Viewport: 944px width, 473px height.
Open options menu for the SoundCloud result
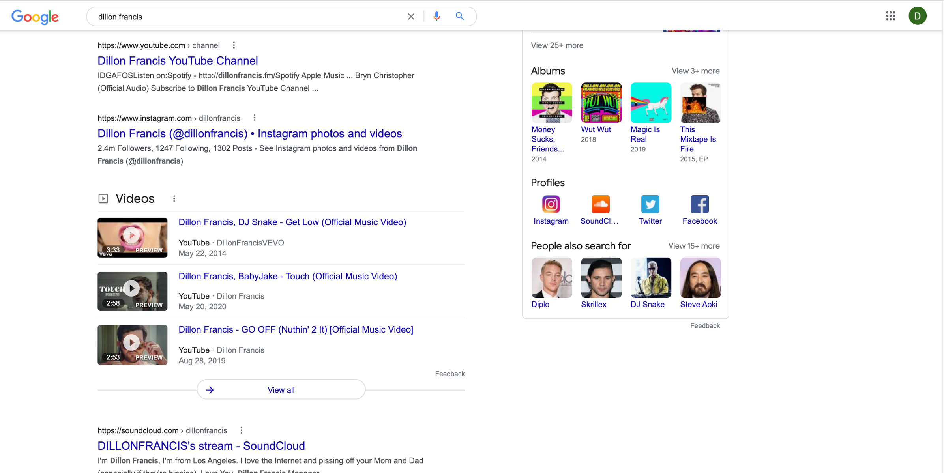[x=242, y=430]
